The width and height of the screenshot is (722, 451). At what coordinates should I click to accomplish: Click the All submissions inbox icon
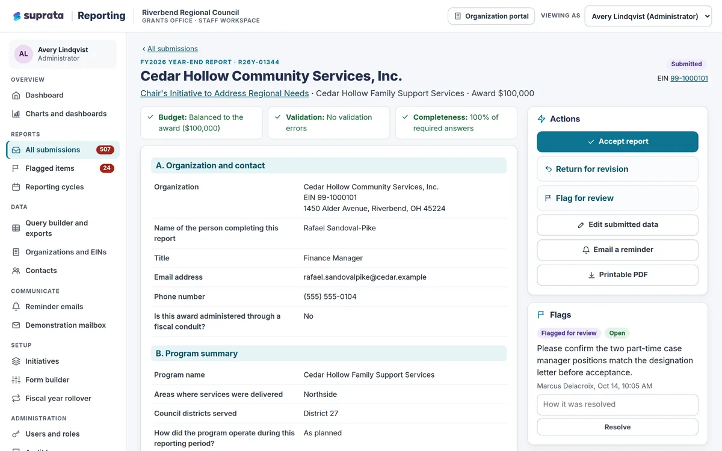click(x=16, y=150)
